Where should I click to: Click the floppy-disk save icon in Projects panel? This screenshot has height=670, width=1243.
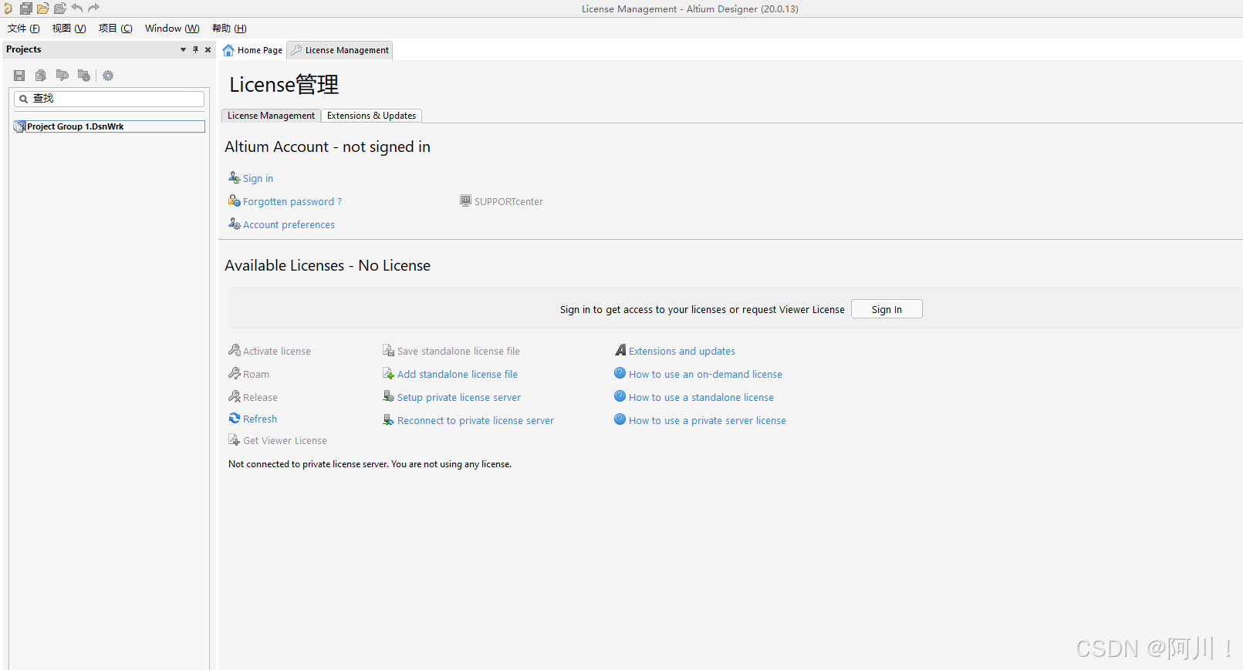click(19, 76)
